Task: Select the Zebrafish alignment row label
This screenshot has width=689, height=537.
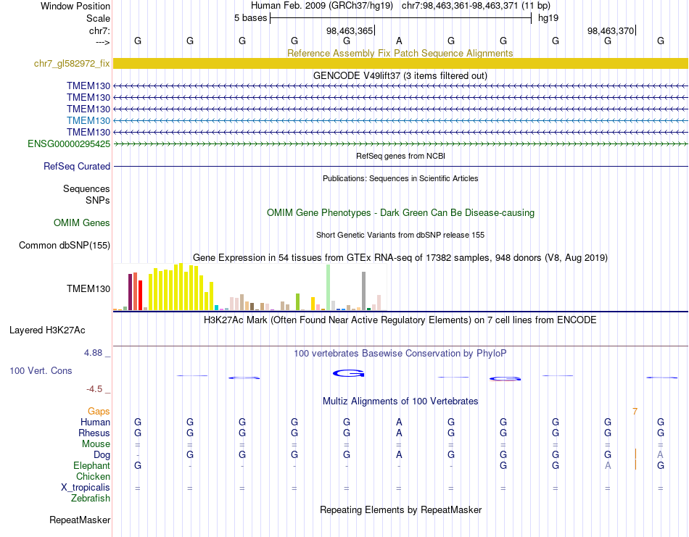Action: [x=91, y=499]
